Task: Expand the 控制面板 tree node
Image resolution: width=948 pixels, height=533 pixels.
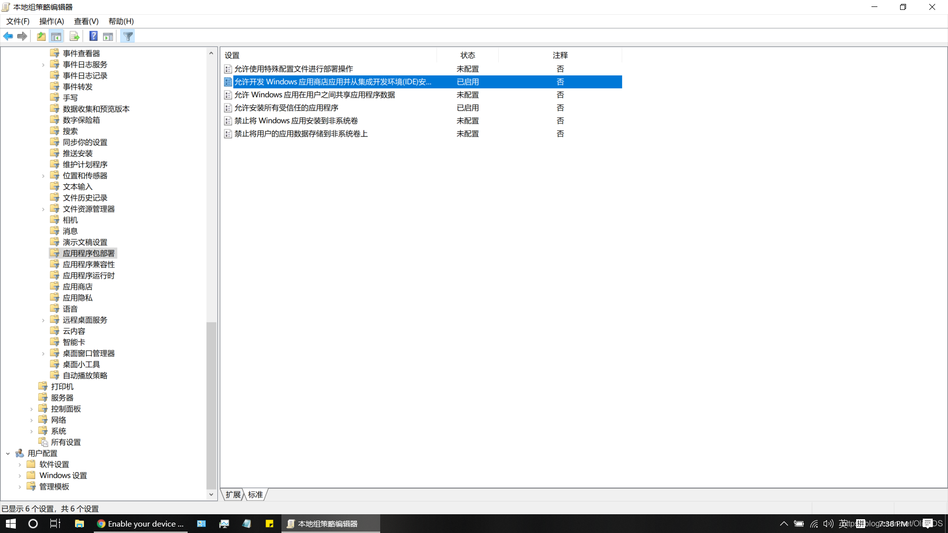Action: click(x=31, y=409)
